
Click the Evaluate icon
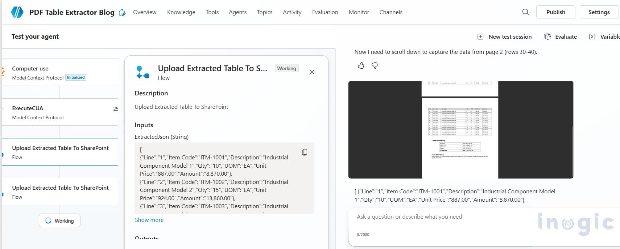(x=547, y=37)
